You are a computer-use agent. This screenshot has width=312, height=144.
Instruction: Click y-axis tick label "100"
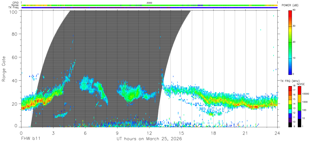tap(13, 12)
